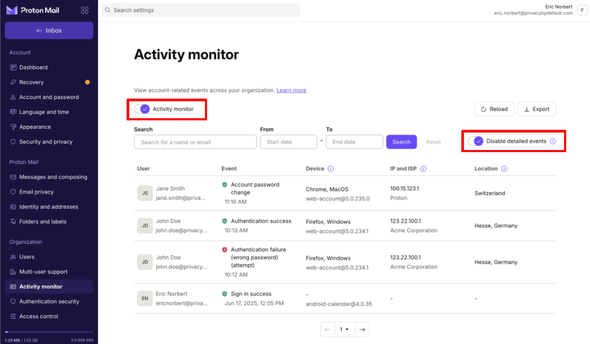
Task: Click the Learn more link
Action: point(291,90)
